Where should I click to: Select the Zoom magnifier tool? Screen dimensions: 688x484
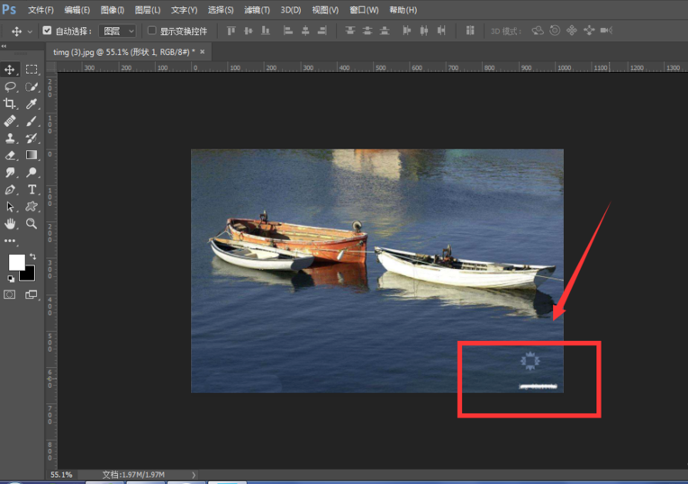[x=32, y=223]
